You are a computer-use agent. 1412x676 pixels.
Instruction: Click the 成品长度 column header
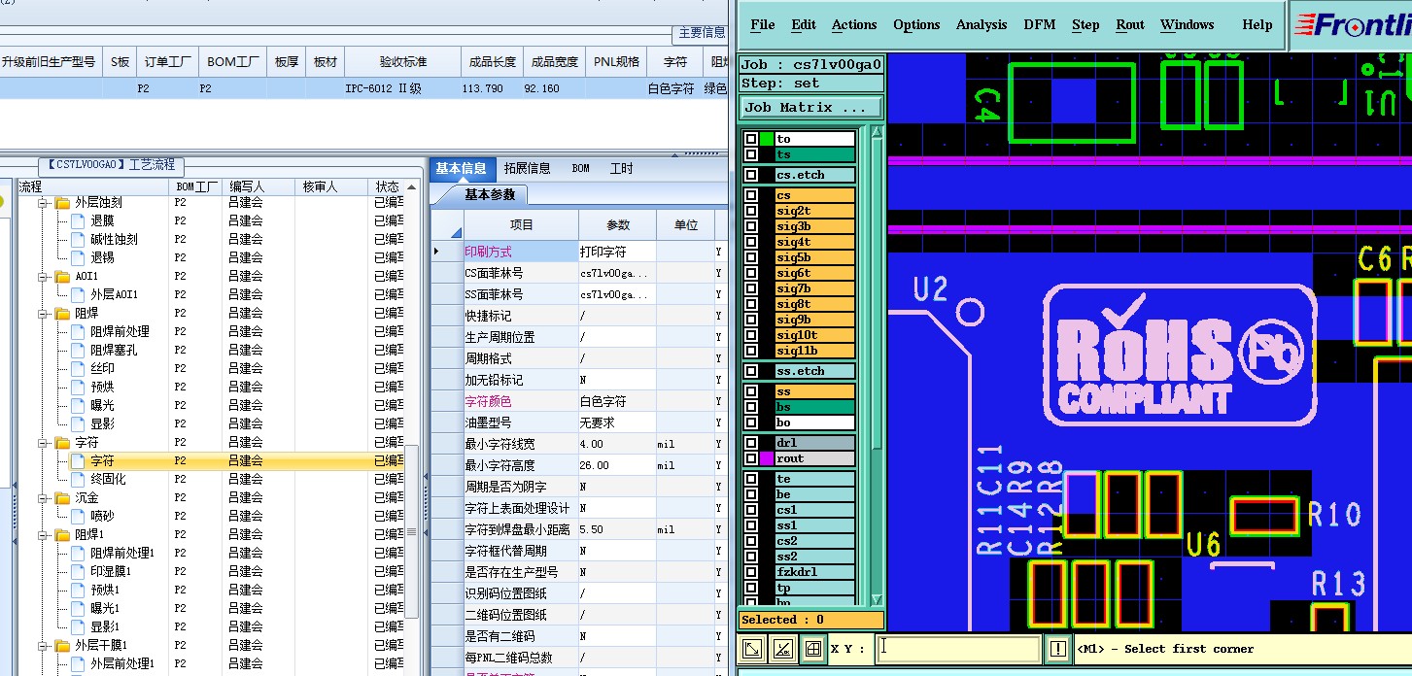pyautogui.click(x=492, y=62)
